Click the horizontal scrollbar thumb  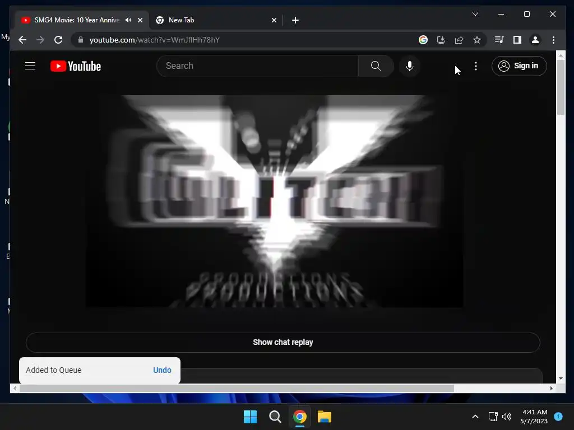pos(237,389)
